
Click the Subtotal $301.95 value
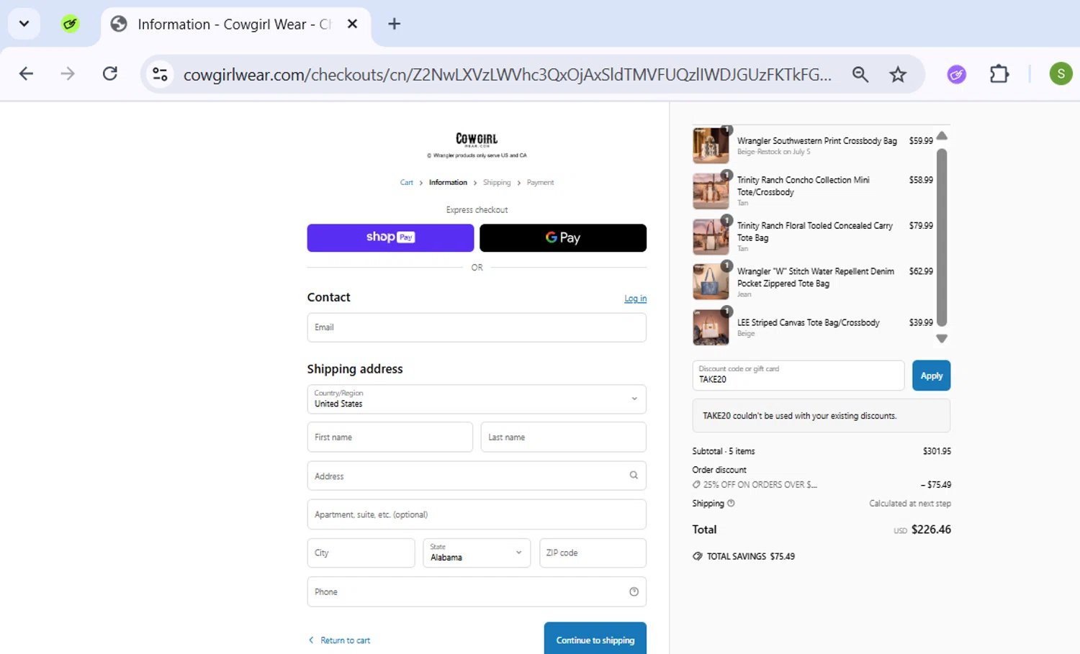(x=937, y=451)
